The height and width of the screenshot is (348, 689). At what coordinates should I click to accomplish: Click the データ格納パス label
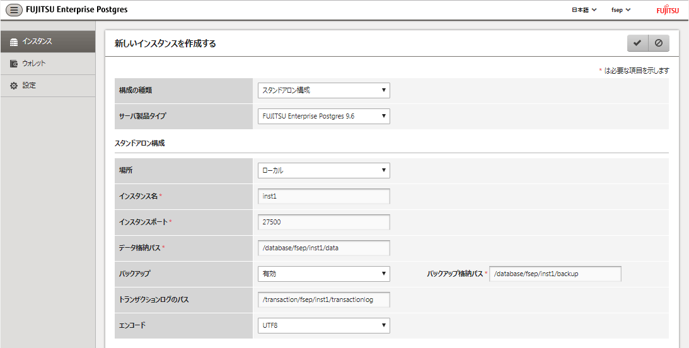coord(139,248)
